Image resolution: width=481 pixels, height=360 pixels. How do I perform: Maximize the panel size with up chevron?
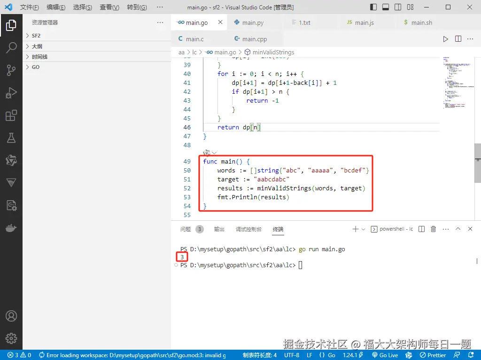[458, 229]
